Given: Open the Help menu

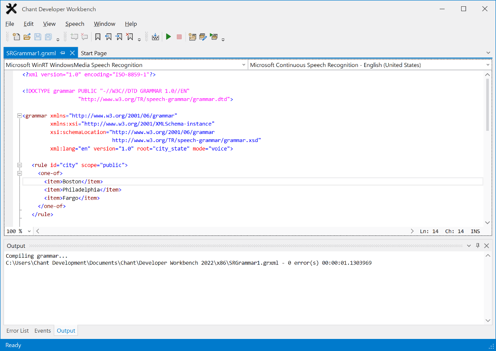Looking at the screenshot, I should pyautogui.click(x=130, y=24).
